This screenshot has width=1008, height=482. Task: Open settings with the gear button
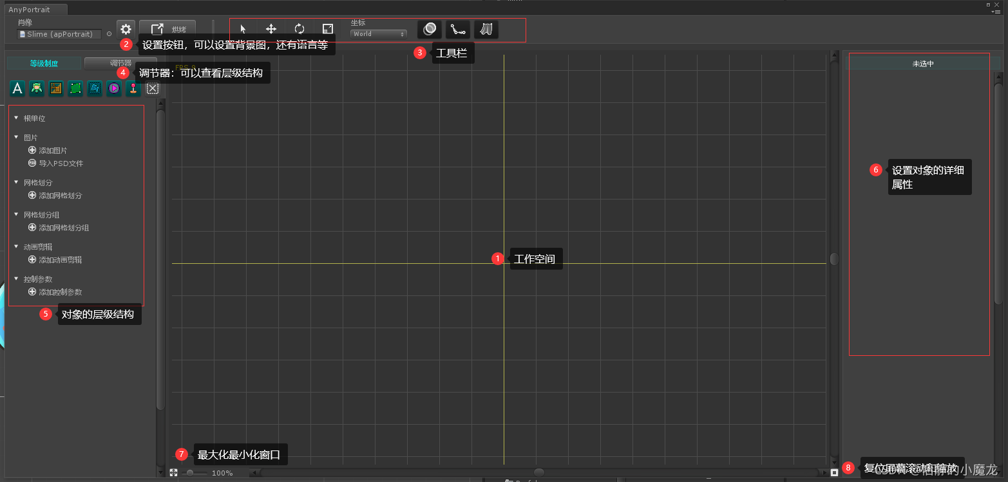[126, 29]
